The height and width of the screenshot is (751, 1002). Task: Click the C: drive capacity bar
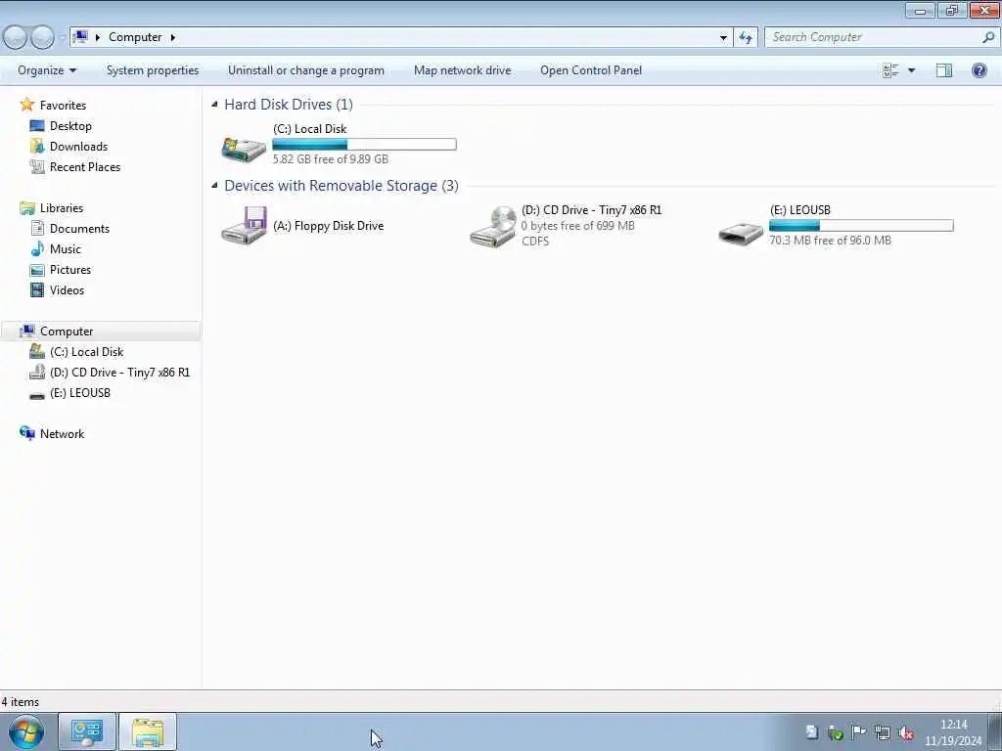[364, 145]
